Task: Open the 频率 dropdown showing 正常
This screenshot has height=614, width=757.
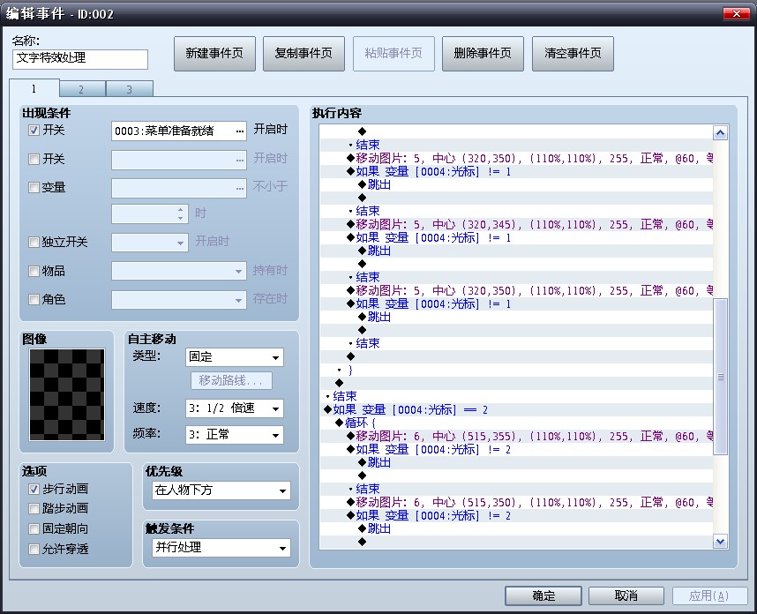Action: coord(235,435)
